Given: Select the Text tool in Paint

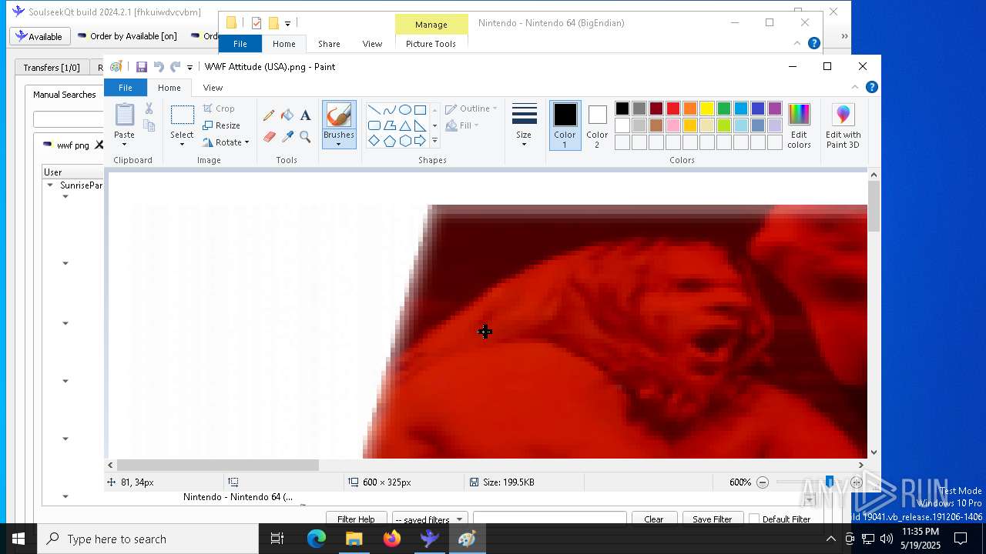Looking at the screenshot, I should click(x=305, y=115).
